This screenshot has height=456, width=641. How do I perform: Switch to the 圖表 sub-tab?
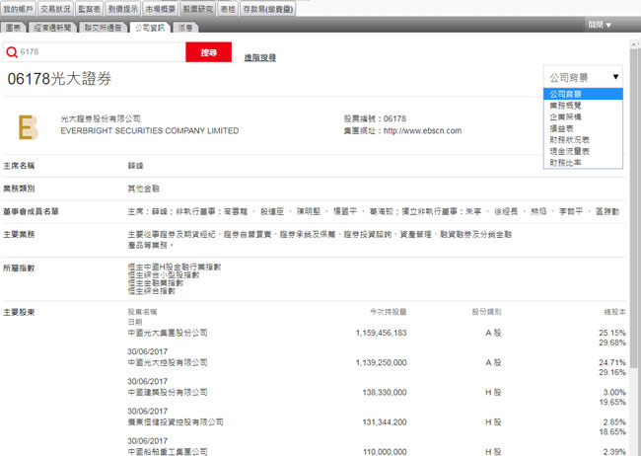point(14,28)
